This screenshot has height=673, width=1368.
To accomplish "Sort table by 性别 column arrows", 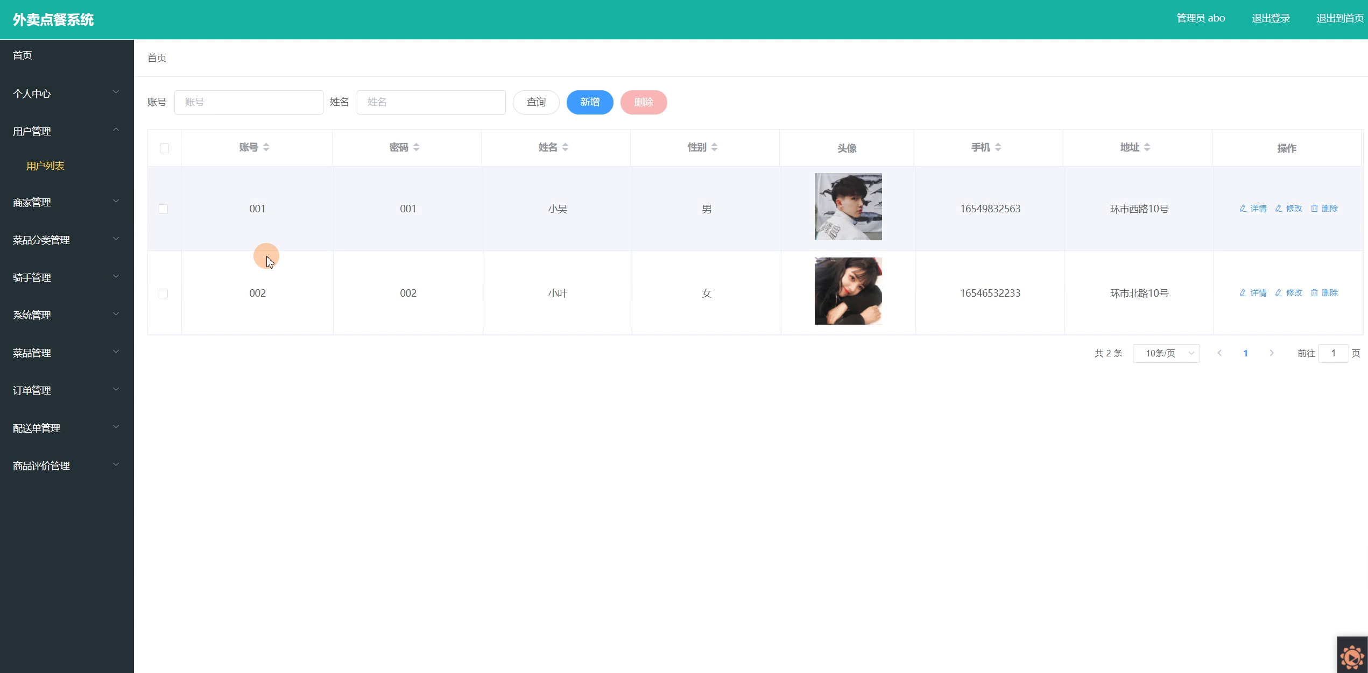I will pyautogui.click(x=714, y=147).
